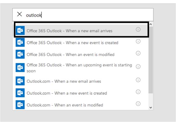
Task: Show info for Office 365 new event created
Action: pos(138,42)
